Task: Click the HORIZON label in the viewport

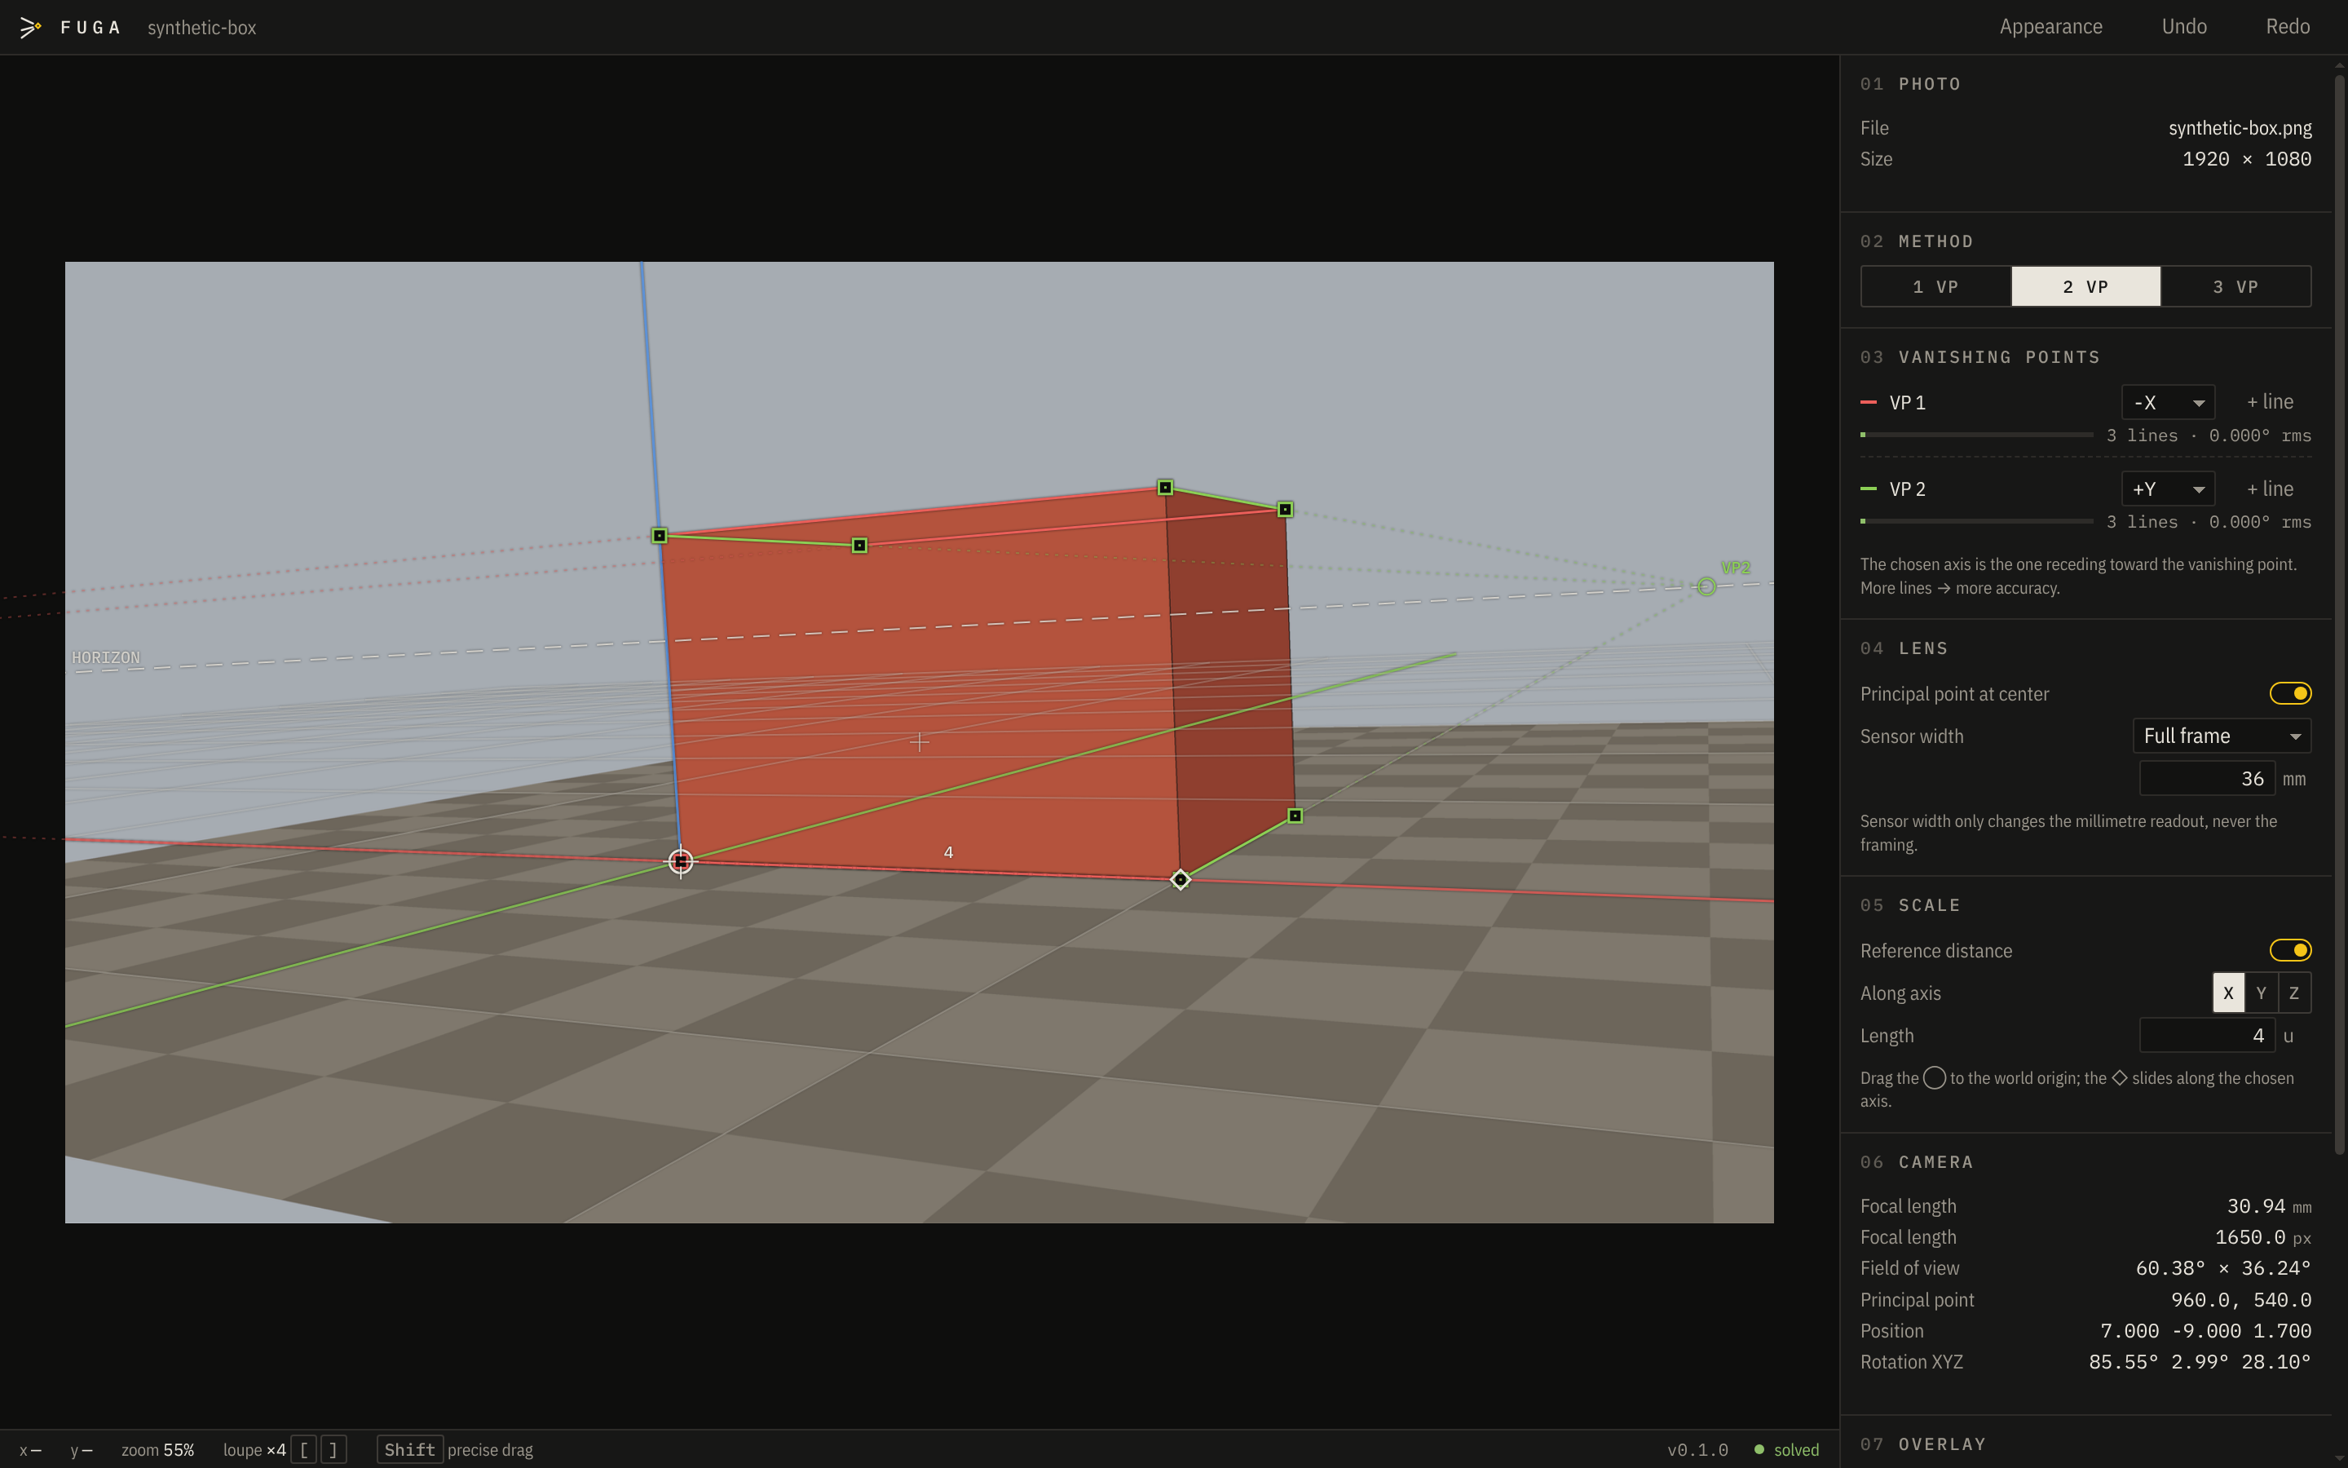Action: (106, 657)
